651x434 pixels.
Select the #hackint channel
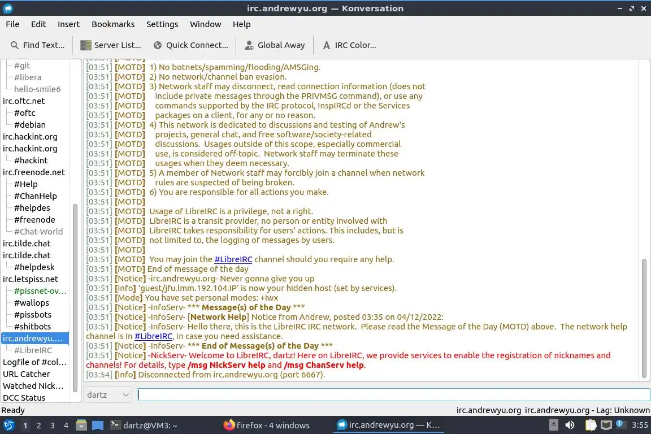[x=31, y=160]
